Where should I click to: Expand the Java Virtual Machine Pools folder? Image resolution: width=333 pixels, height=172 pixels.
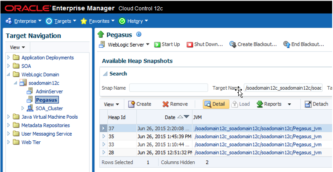coord(8,117)
